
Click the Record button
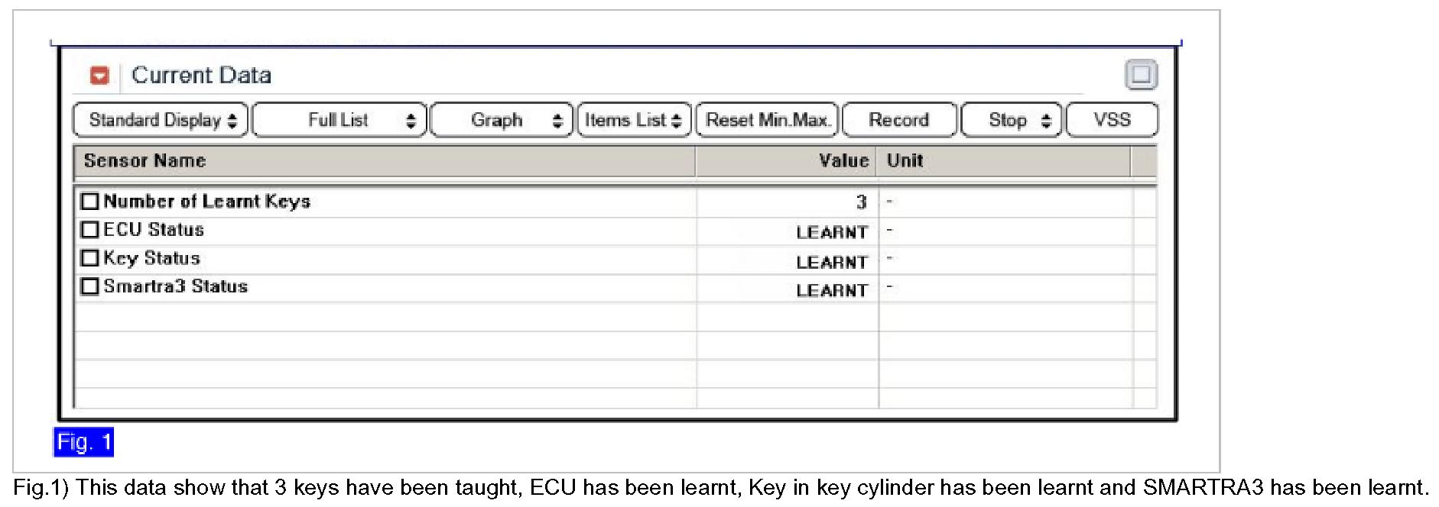[x=898, y=121]
